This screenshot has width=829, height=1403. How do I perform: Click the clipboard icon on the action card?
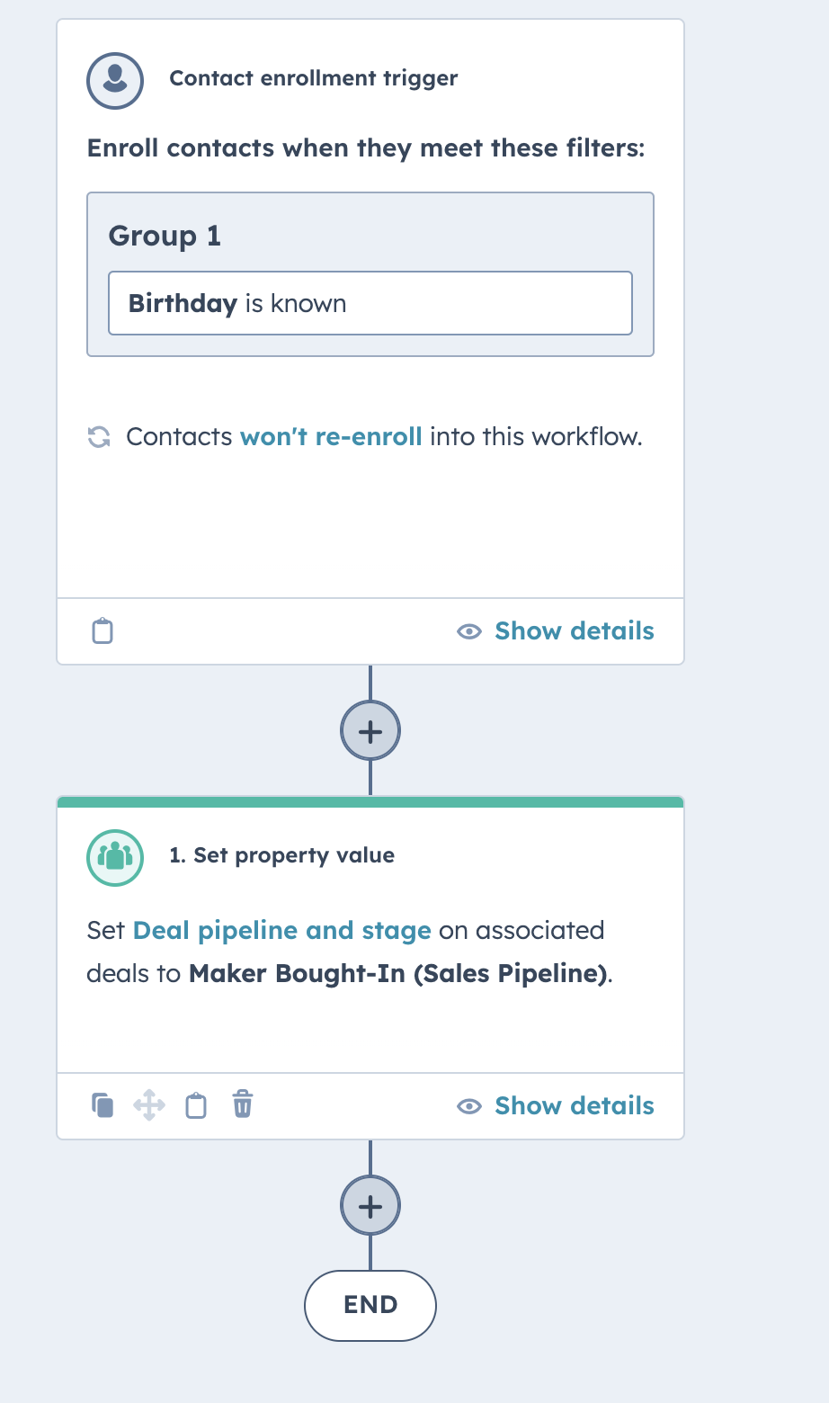click(196, 1104)
